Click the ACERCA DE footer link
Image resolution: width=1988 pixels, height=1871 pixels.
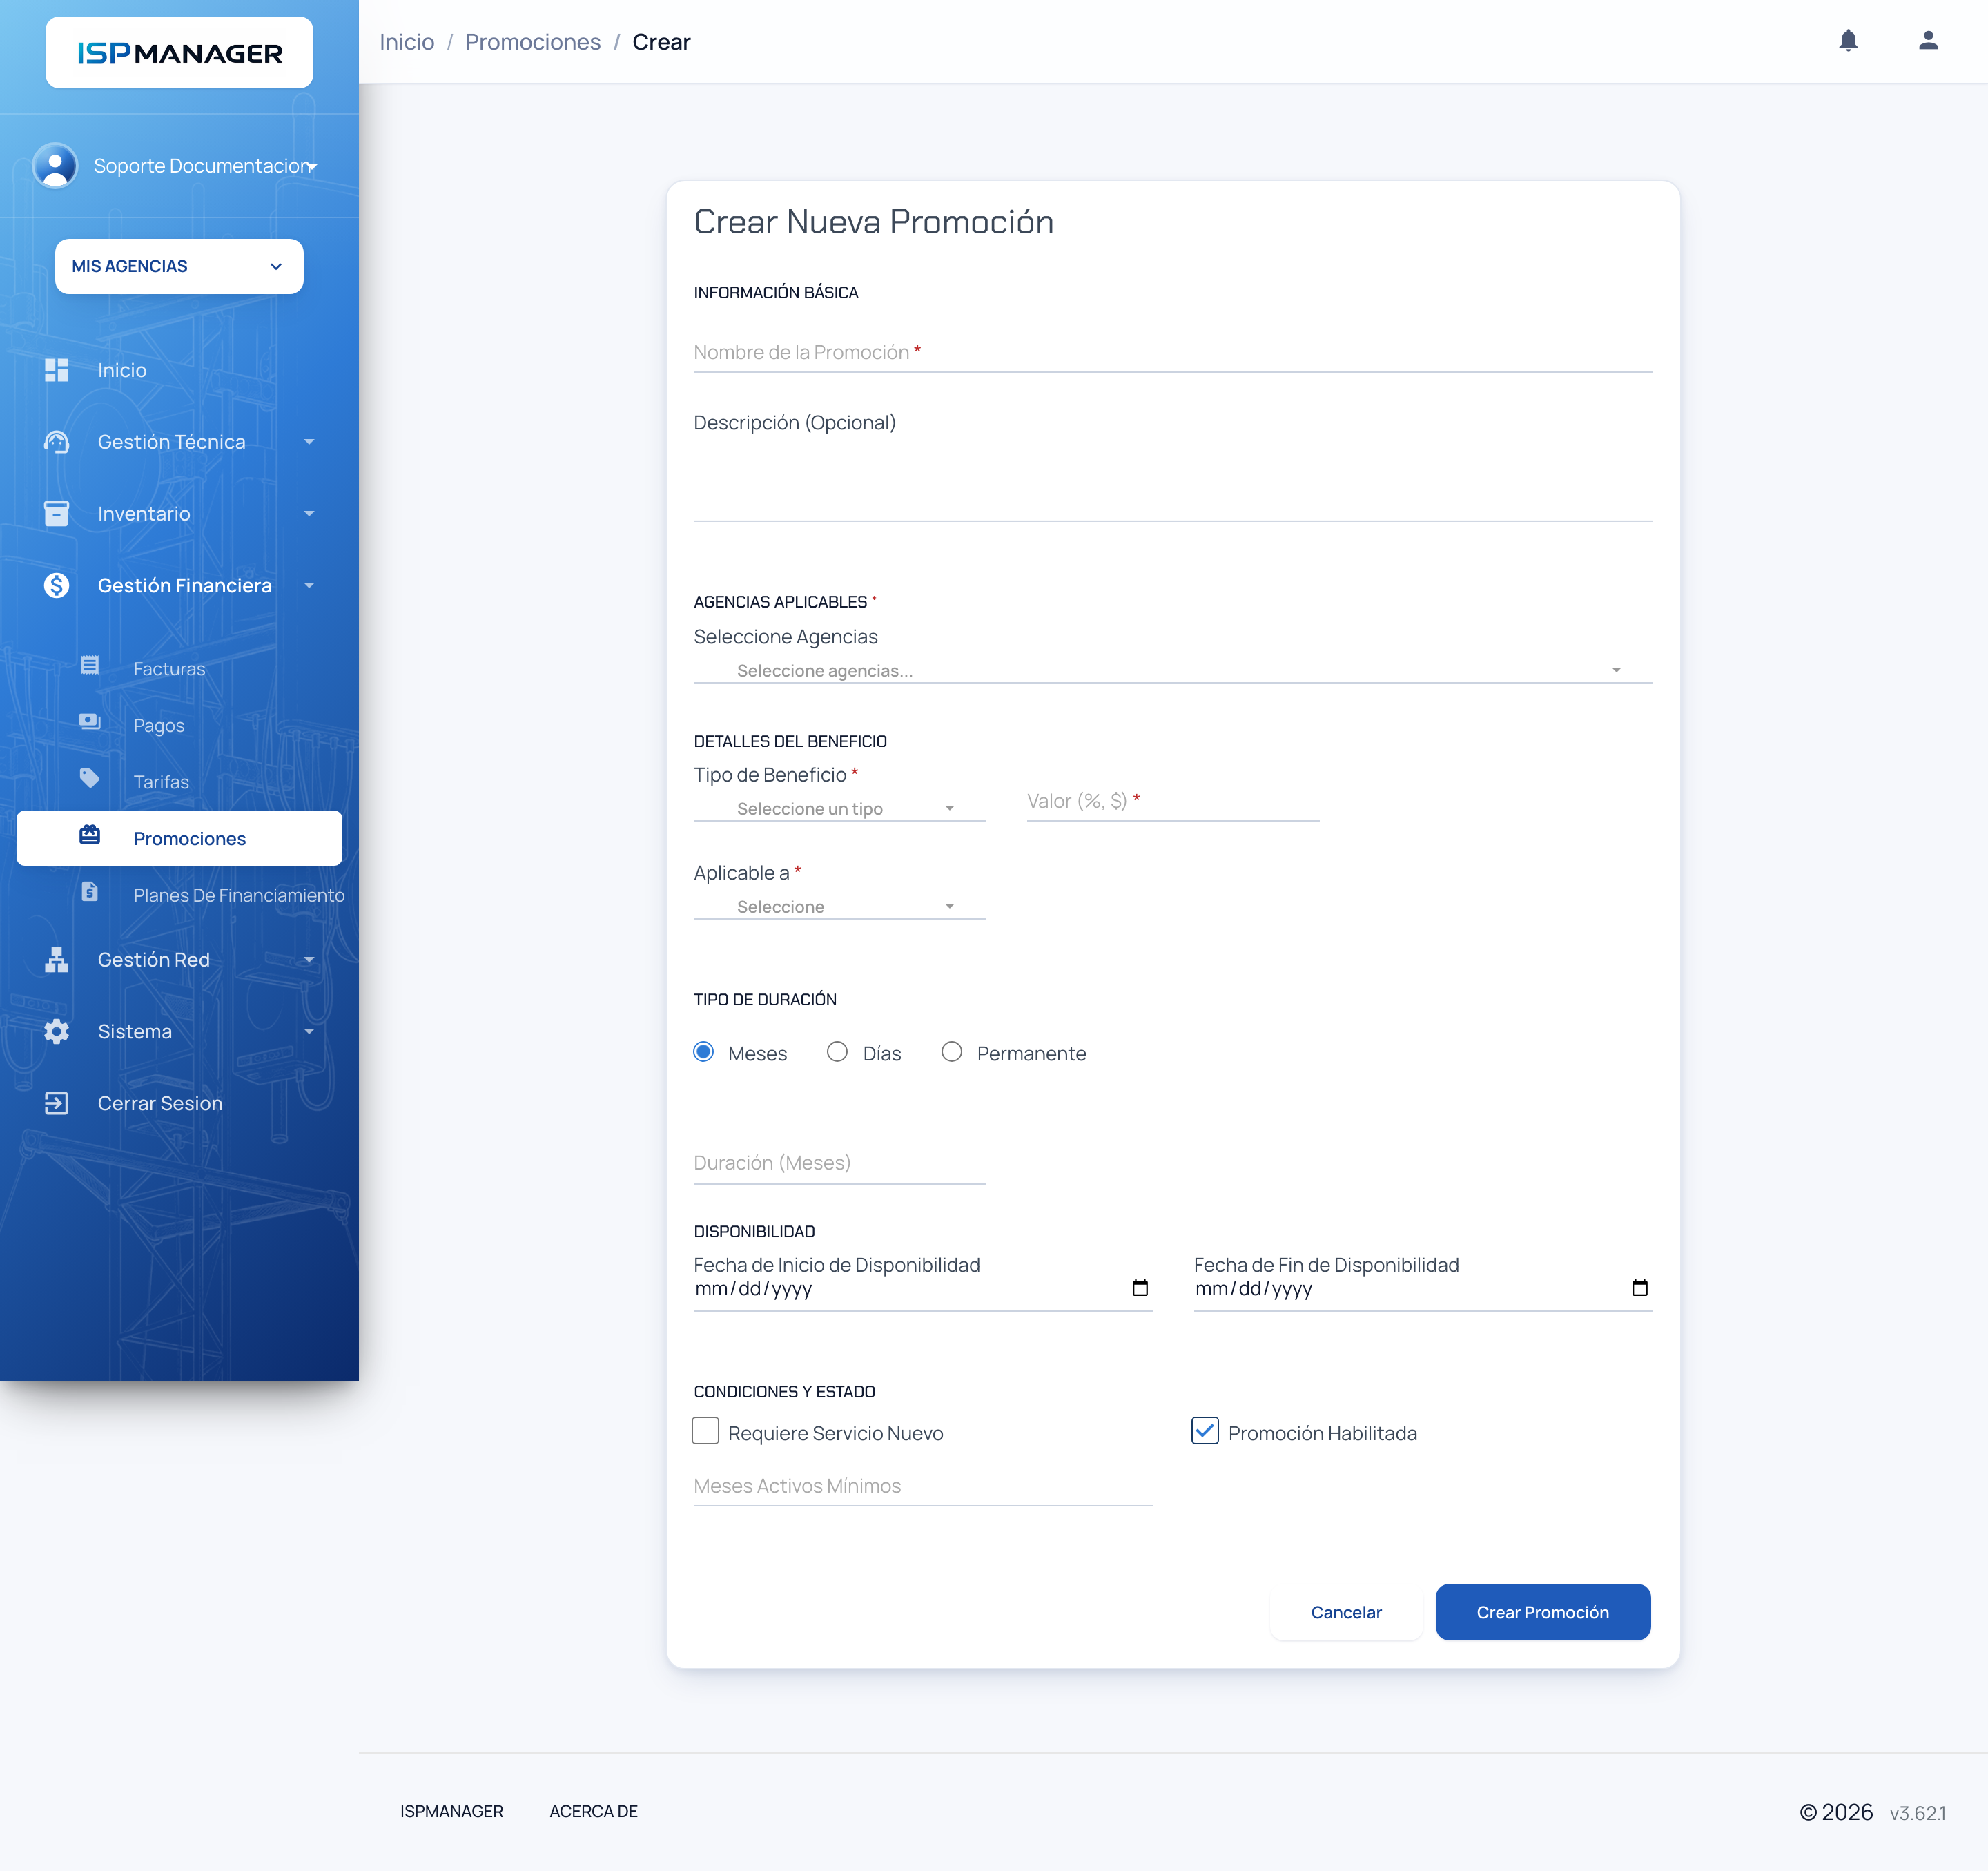(x=594, y=1811)
